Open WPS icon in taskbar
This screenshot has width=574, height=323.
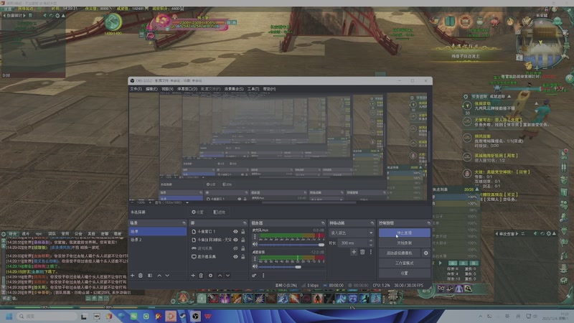[207, 316]
